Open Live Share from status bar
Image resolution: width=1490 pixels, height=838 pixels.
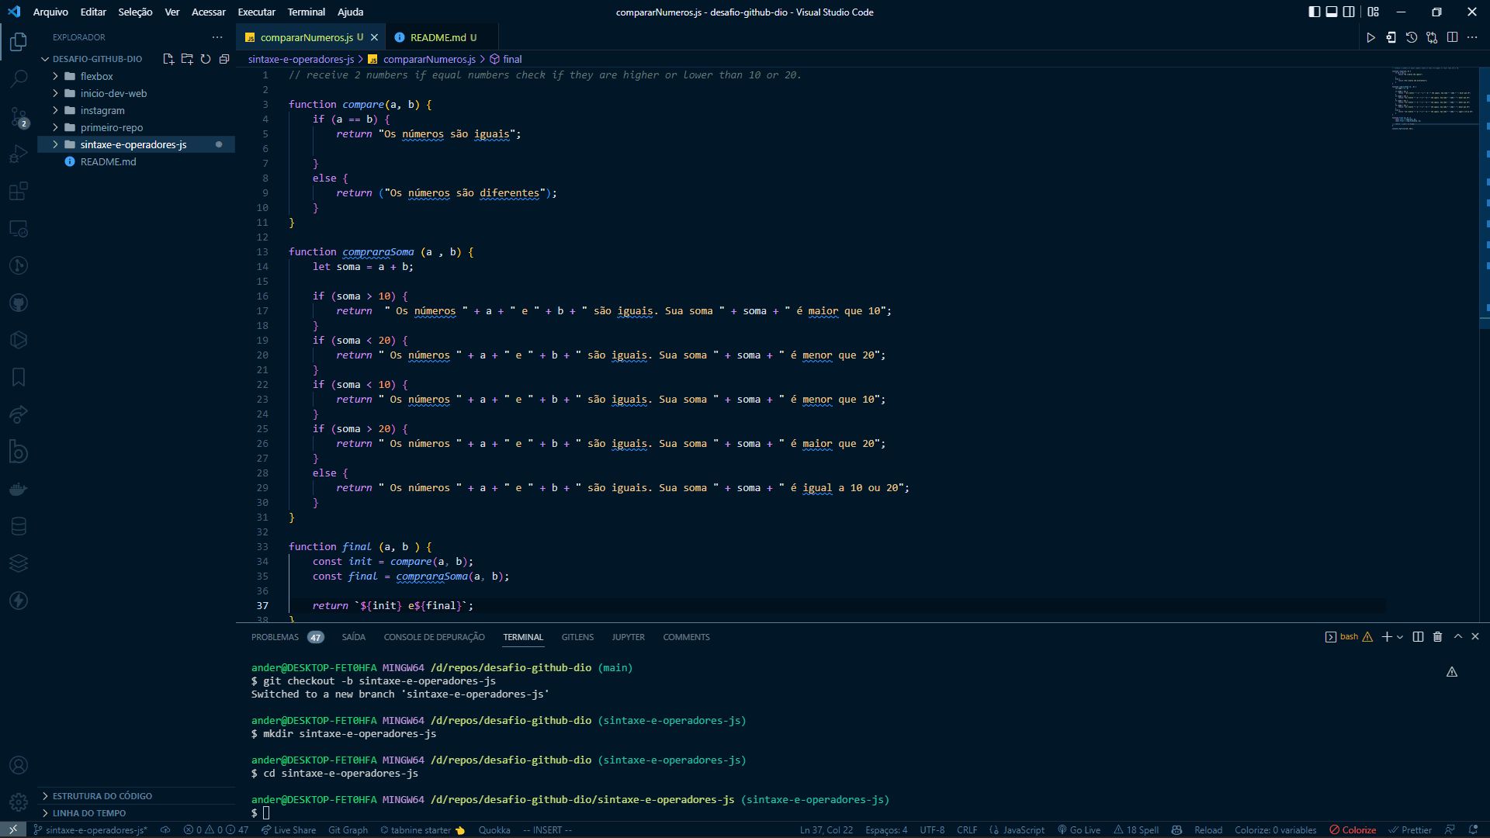tap(289, 830)
